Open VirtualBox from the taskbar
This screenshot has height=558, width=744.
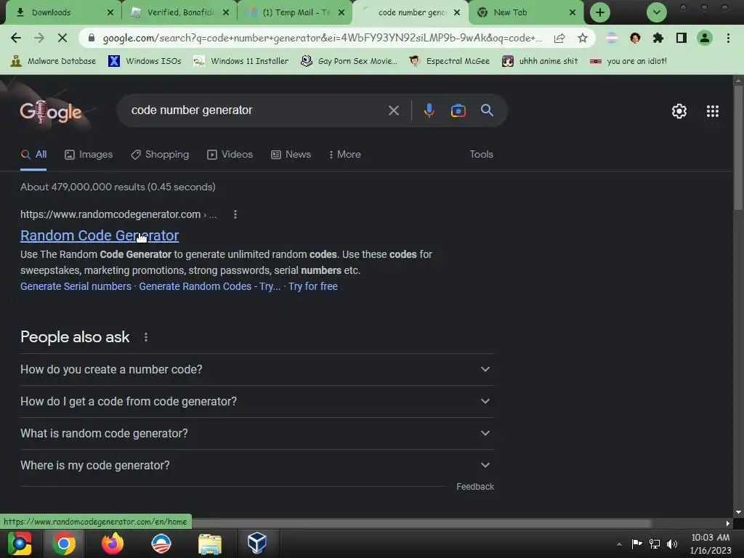(x=256, y=543)
